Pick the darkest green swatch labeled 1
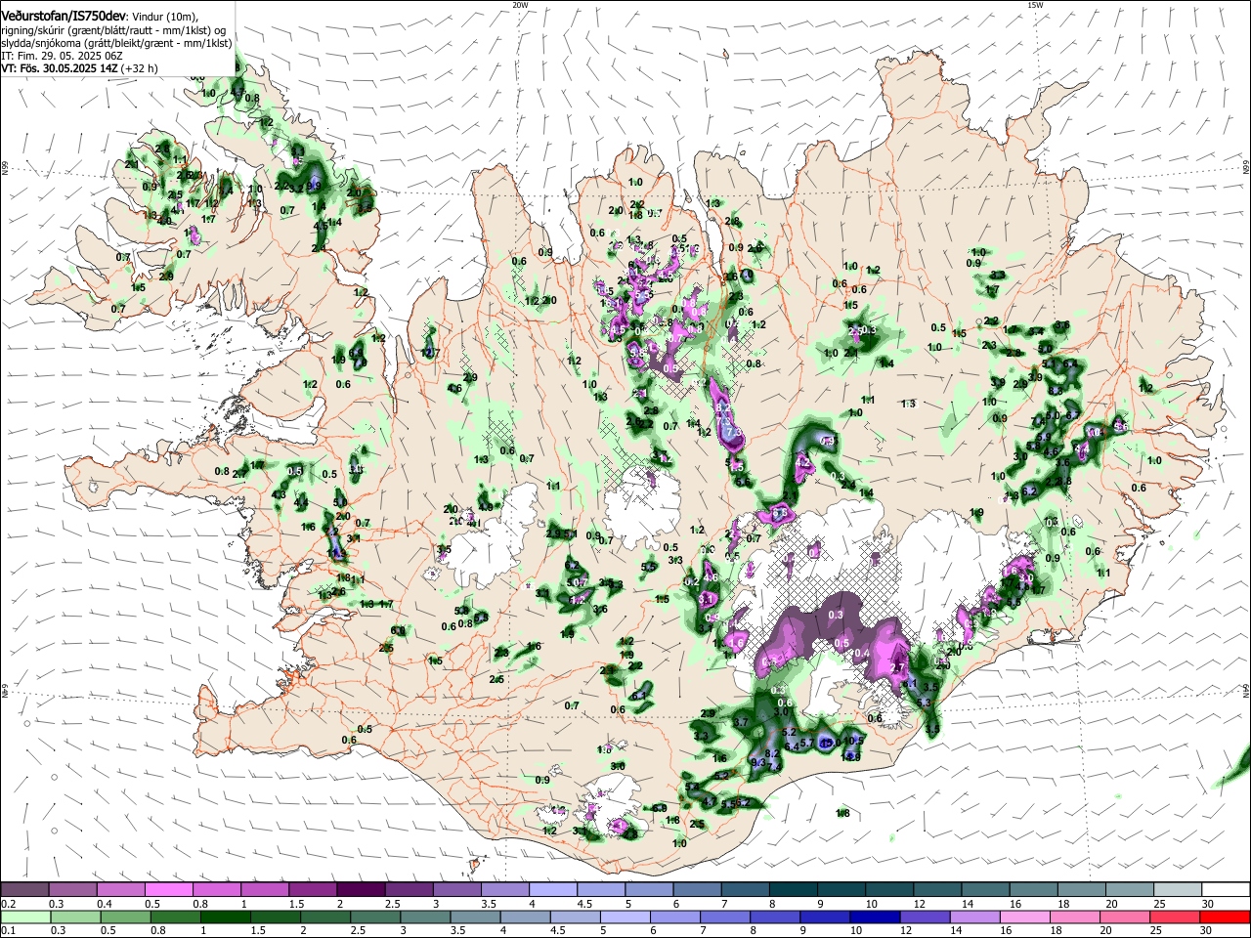 pos(226,917)
